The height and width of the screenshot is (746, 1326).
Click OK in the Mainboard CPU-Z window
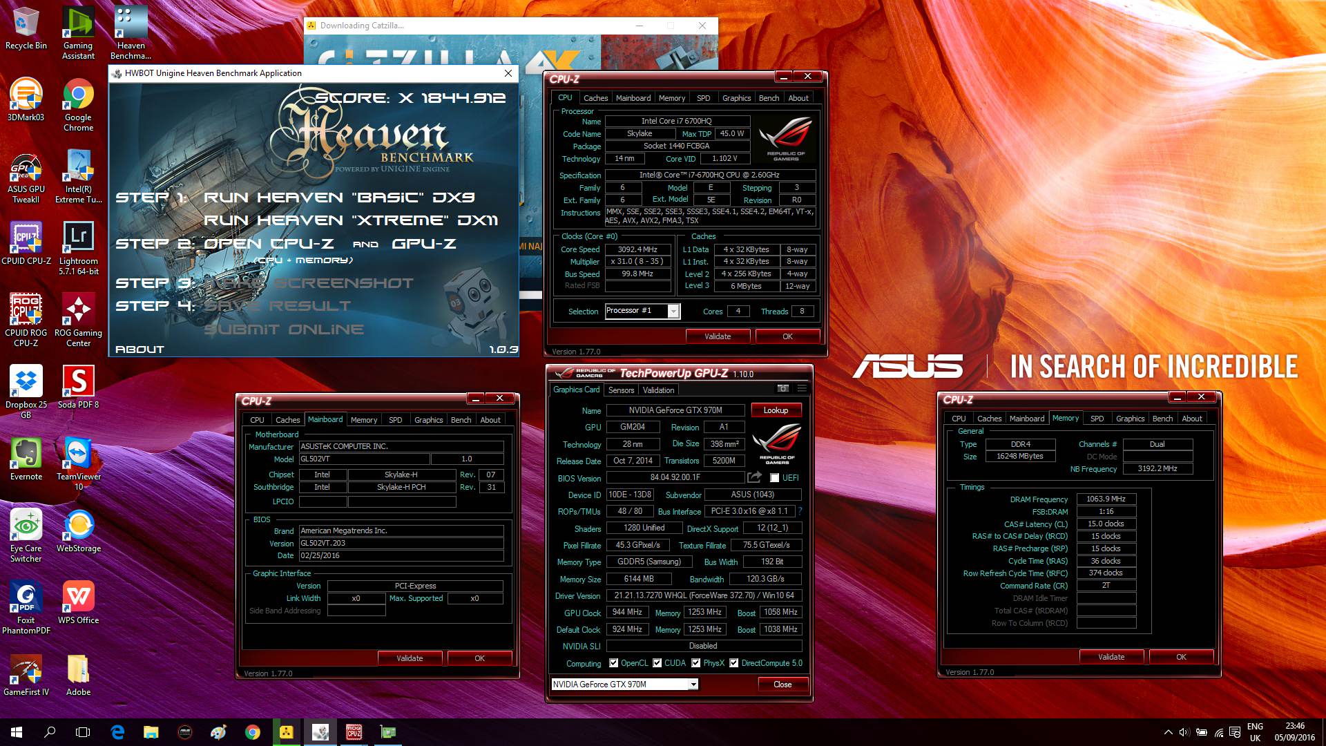point(479,658)
